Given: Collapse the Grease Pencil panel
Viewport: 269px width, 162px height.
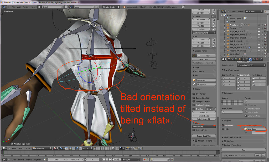Looking at the screenshot, I should 200,51.
